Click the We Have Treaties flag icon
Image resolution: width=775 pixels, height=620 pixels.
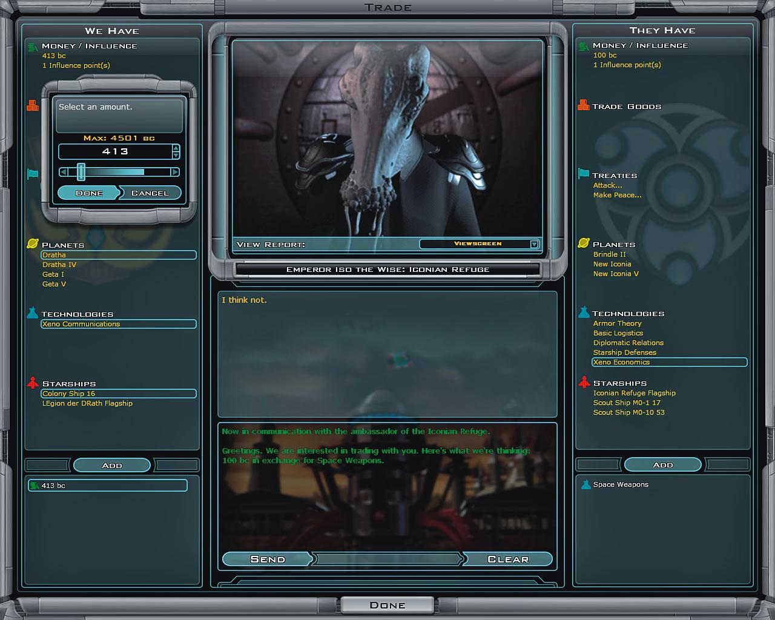coord(33,174)
